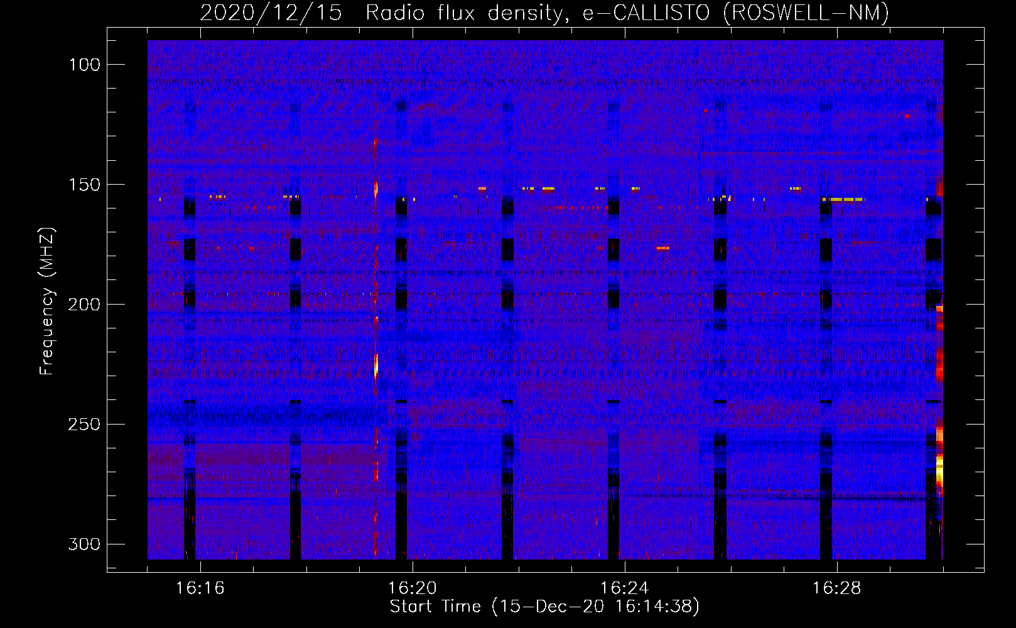Click the '200' frequency axis label
Image resolution: width=1016 pixels, height=628 pixels.
pyautogui.click(x=84, y=305)
